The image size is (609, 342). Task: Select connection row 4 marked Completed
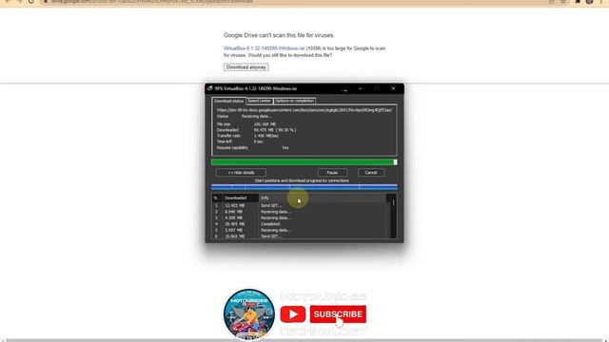coord(299,224)
